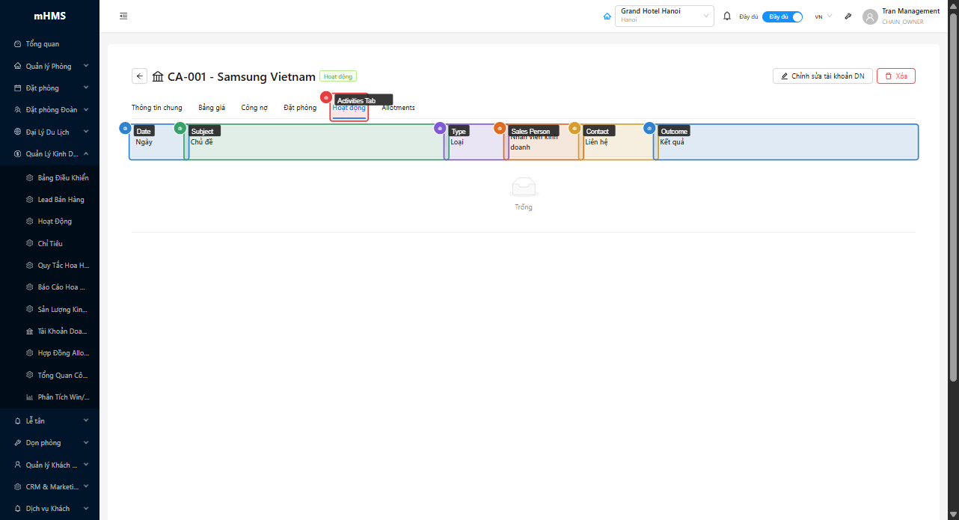
Task: Open the Allotments tab
Action: coord(400,108)
